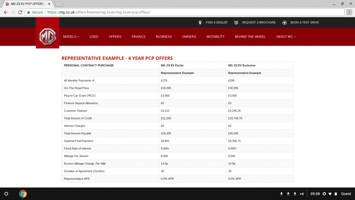The image size is (355, 200).
Task: Open a new browser tab
Action: click(59, 4)
